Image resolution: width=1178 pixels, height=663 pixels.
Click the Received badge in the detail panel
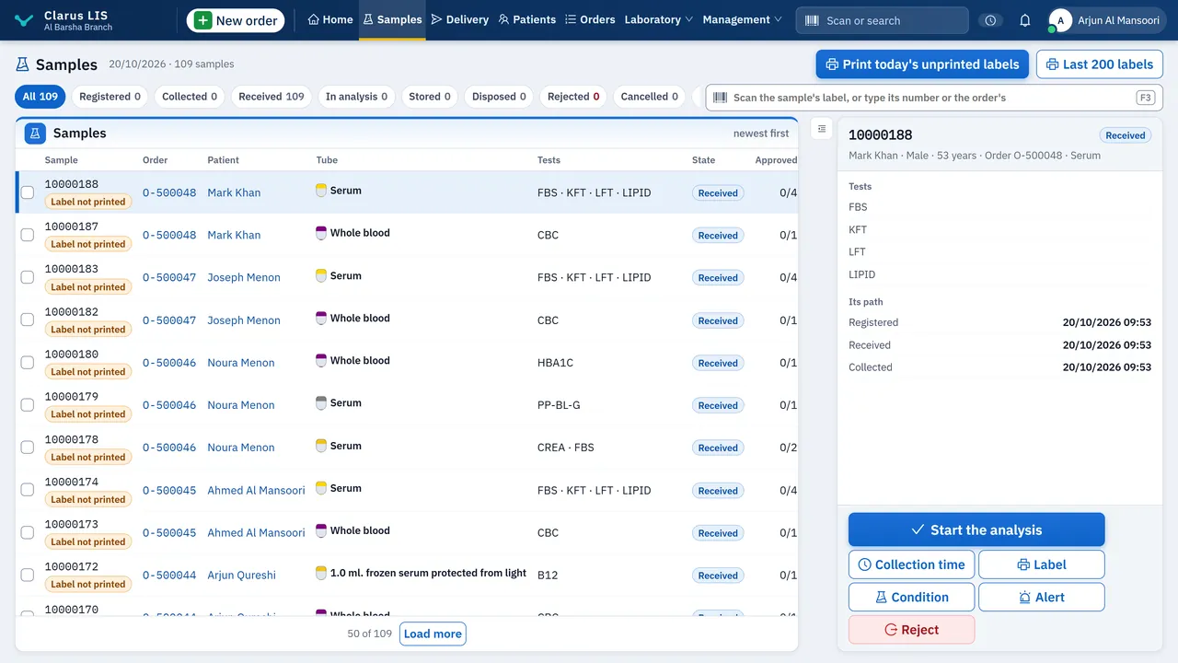point(1125,135)
